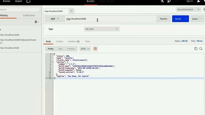Expand the Save button arrow options

[201, 19]
